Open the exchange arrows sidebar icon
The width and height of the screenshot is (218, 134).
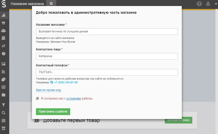3,46
